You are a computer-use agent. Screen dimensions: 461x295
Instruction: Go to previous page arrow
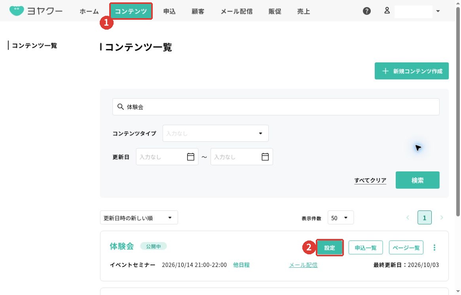pyautogui.click(x=408, y=218)
